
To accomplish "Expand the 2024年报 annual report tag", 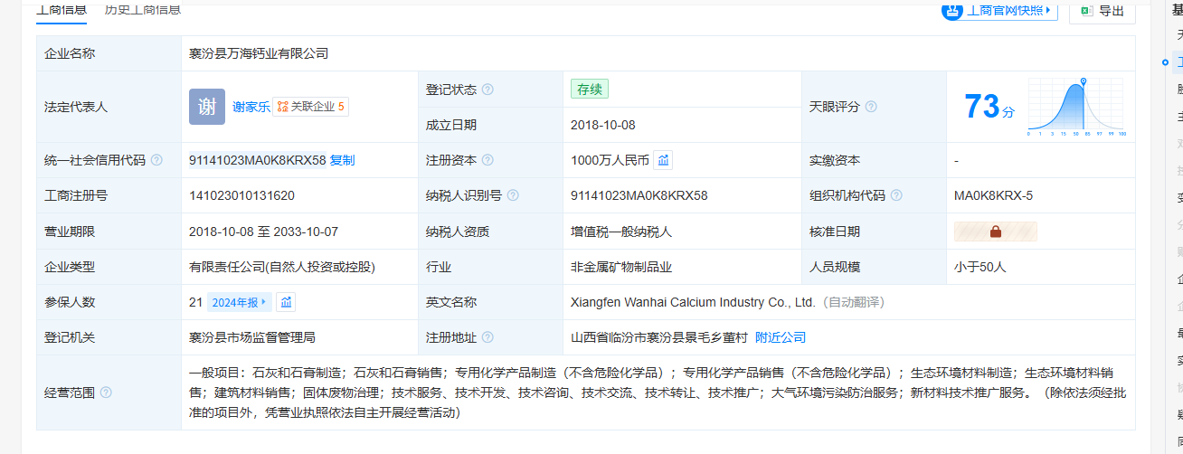I will 239,302.
